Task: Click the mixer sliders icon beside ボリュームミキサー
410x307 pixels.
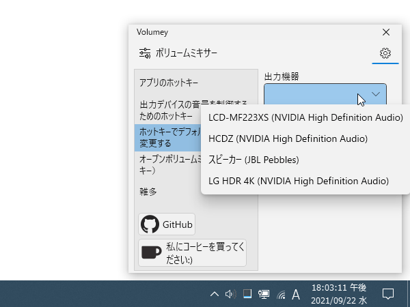Action: coord(145,53)
